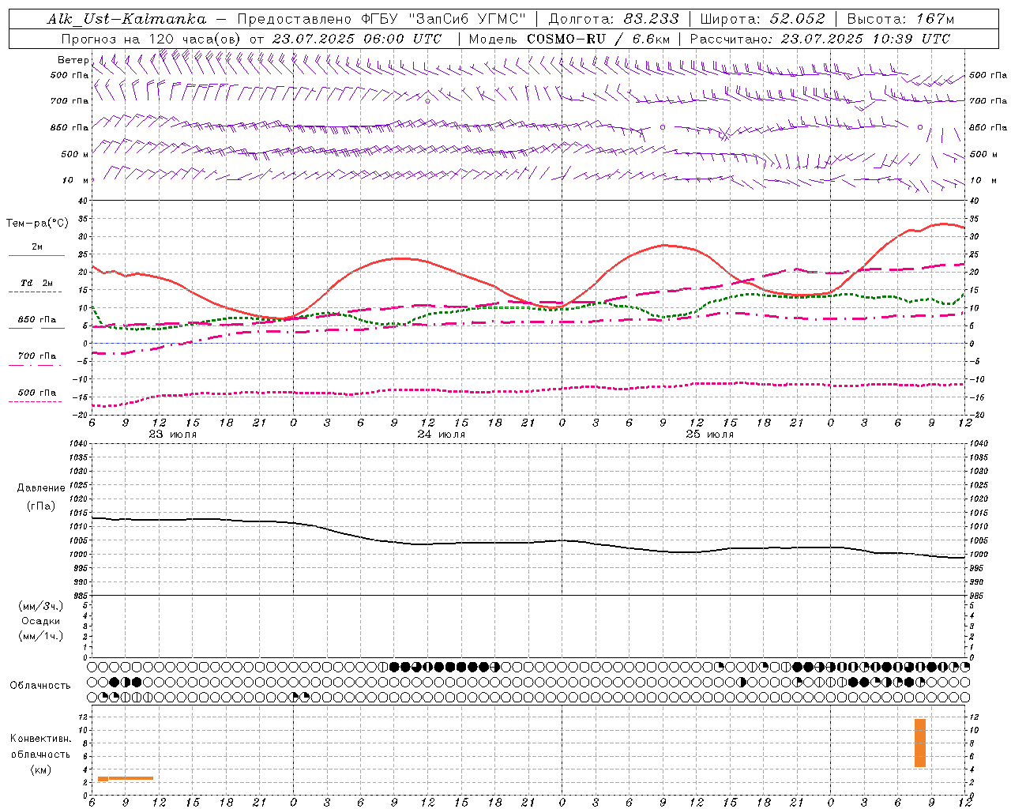Click the '24 июля' date label
The image size is (1011, 809).
pos(442,435)
